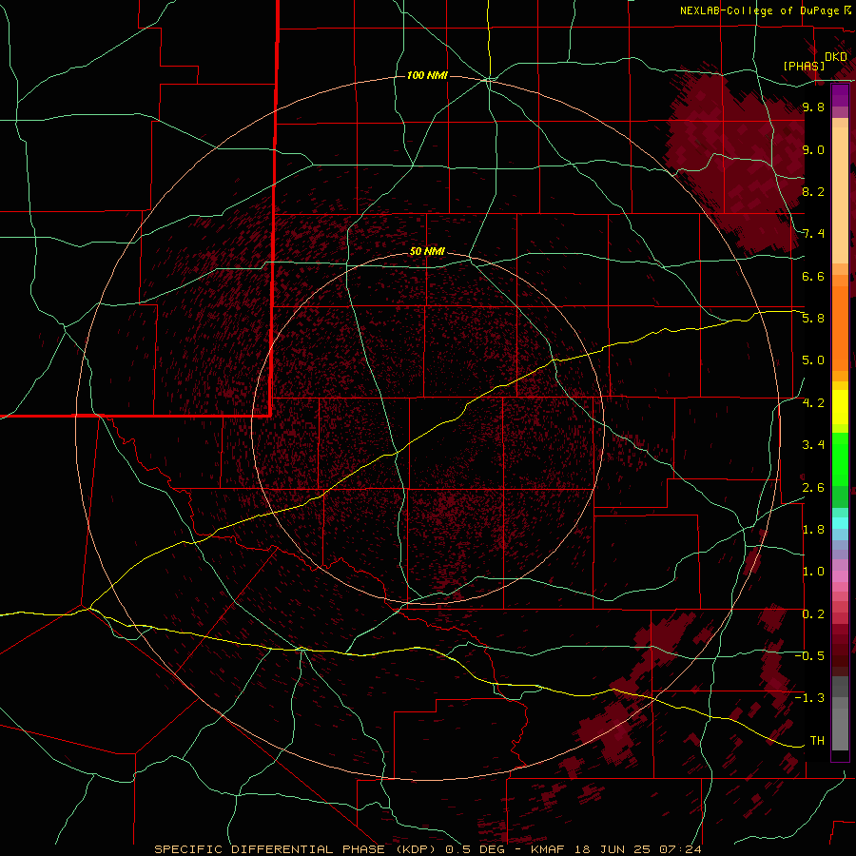This screenshot has height=856, width=856.
Task: Click the 3.4 scale value
Action: (x=813, y=445)
